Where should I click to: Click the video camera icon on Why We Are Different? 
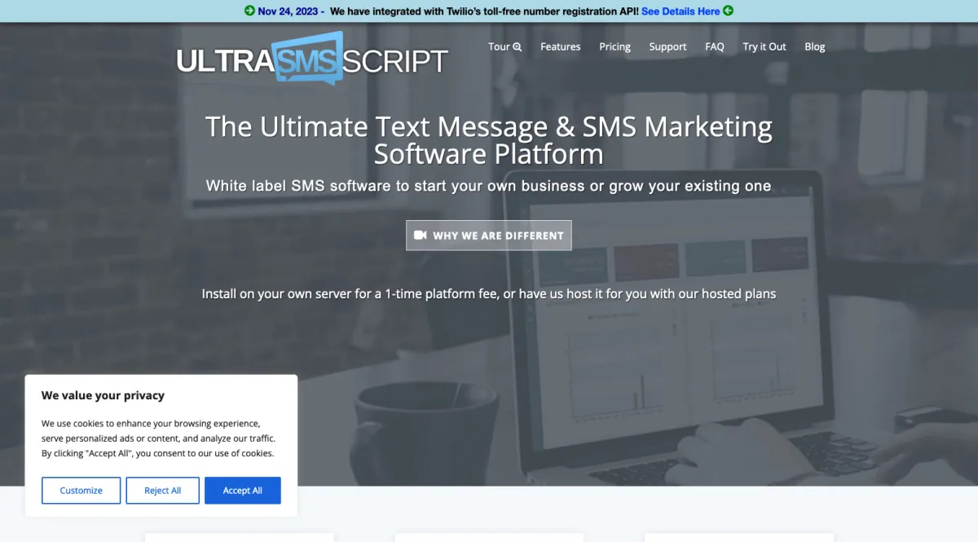tap(421, 235)
